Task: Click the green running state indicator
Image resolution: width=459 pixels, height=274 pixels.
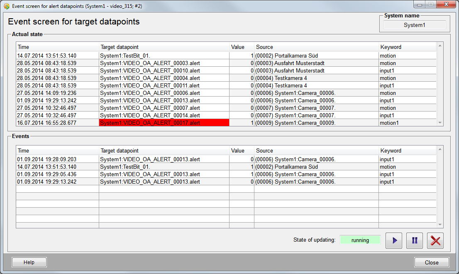Action: (x=360, y=240)
